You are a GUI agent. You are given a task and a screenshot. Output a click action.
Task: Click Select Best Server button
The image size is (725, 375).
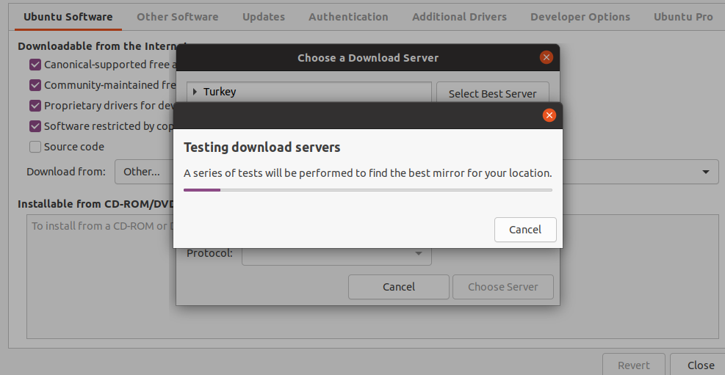(x=492, y=94)
